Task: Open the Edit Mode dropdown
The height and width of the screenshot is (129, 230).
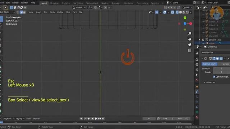Action: click(x=7, y=12)
